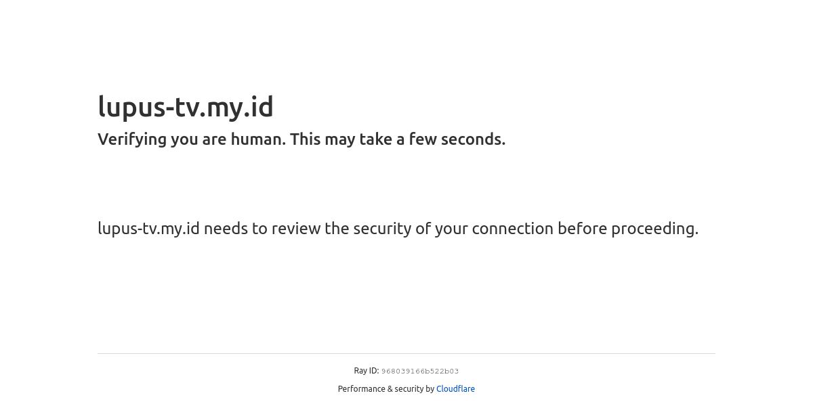813x406 pixels.
Task: Click 'This may take' in the subheading
Action: click(341, 139)
